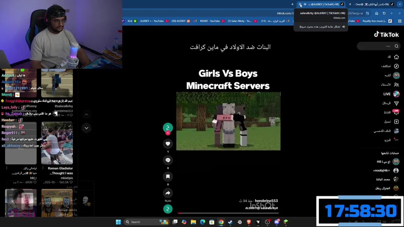Image resolution: width=404 pixels, height=227 pixels.
Task: Go to previous video up chevron
Action: tap(86, 114)
